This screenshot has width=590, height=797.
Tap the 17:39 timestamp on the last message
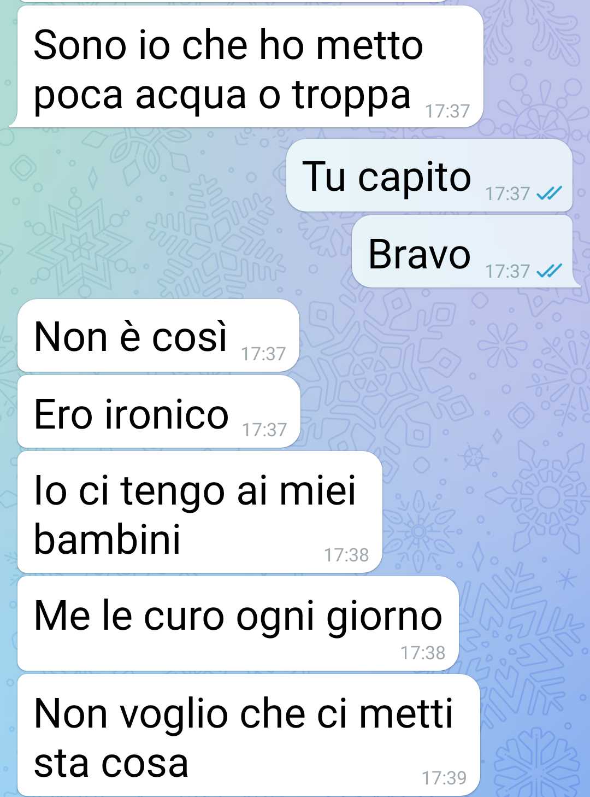[x=444, y=778]
